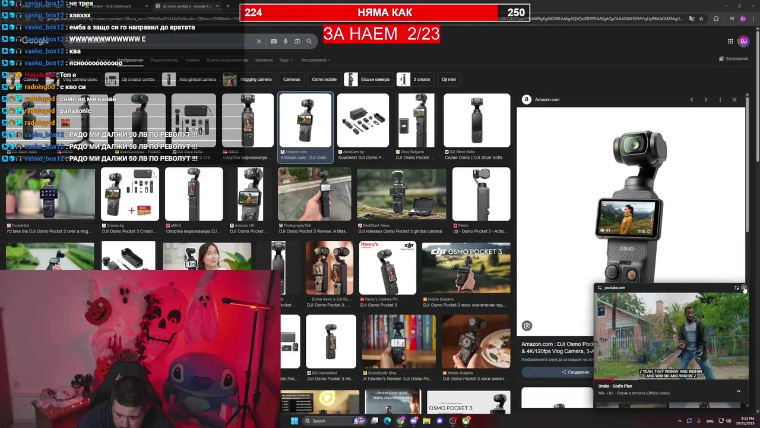Open volume control from the system tray
760x428 pixels.
(729, 421)
